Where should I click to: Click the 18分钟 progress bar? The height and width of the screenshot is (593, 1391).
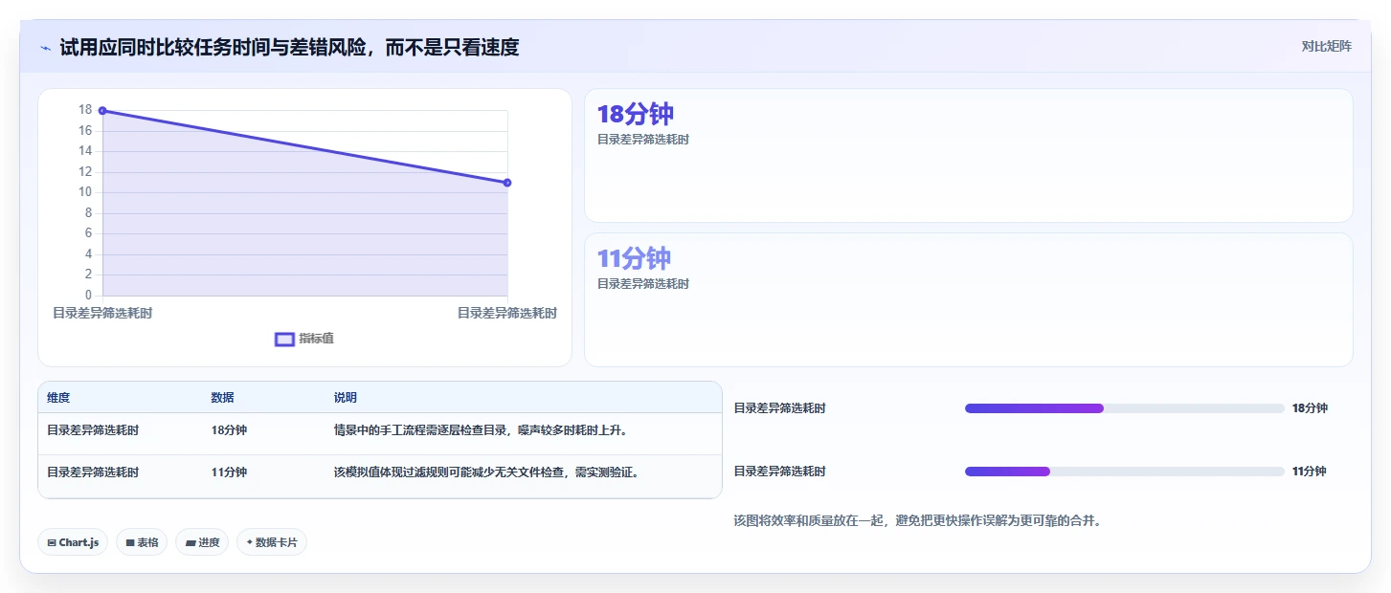point(1125,408)
